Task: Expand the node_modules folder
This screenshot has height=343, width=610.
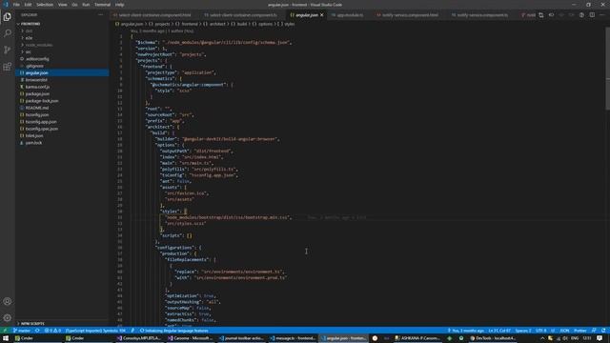Action: click(x=62, y=45)
